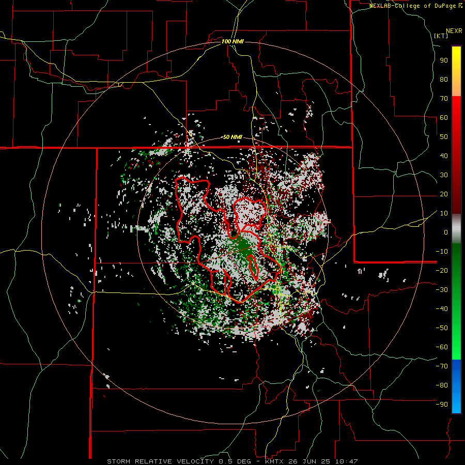Select the gray zero-velocity band of the color bar
Screen dimensions: 465x465
coord(456,229)
